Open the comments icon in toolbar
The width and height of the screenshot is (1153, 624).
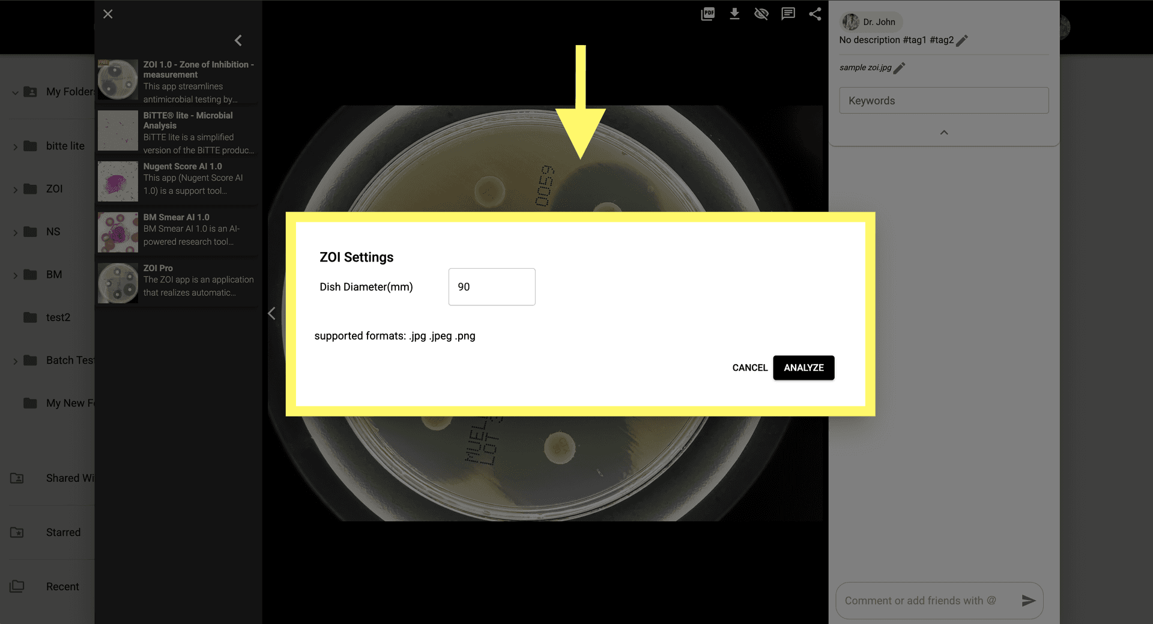(x=788, y=14)
